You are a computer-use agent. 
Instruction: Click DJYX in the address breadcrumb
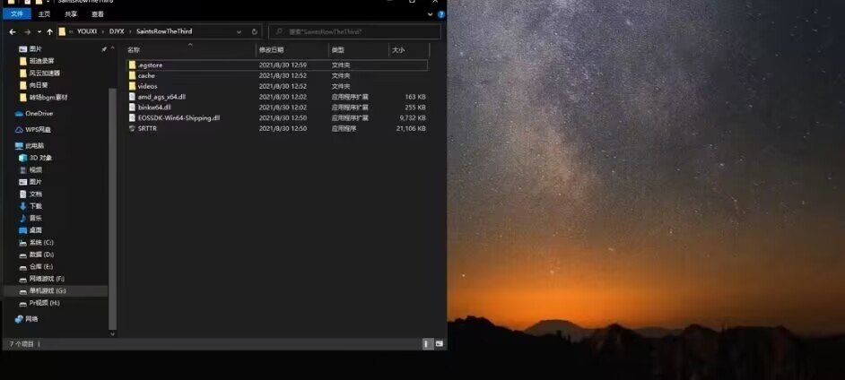coord(117,31)
